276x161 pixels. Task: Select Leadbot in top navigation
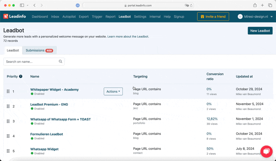coord(125,16)
